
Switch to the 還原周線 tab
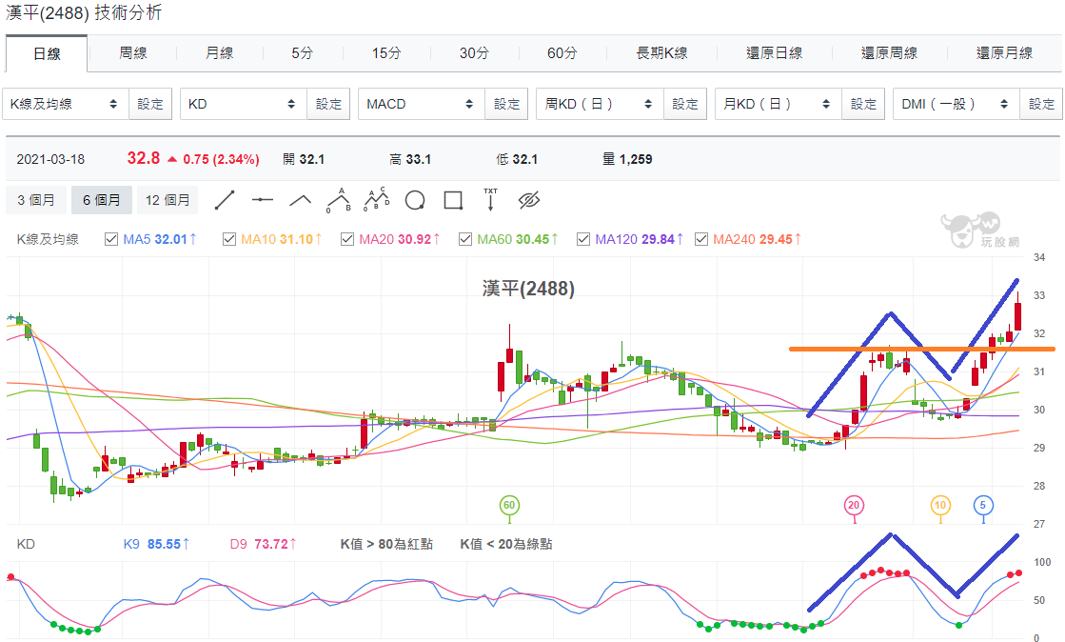pos(889,53)
